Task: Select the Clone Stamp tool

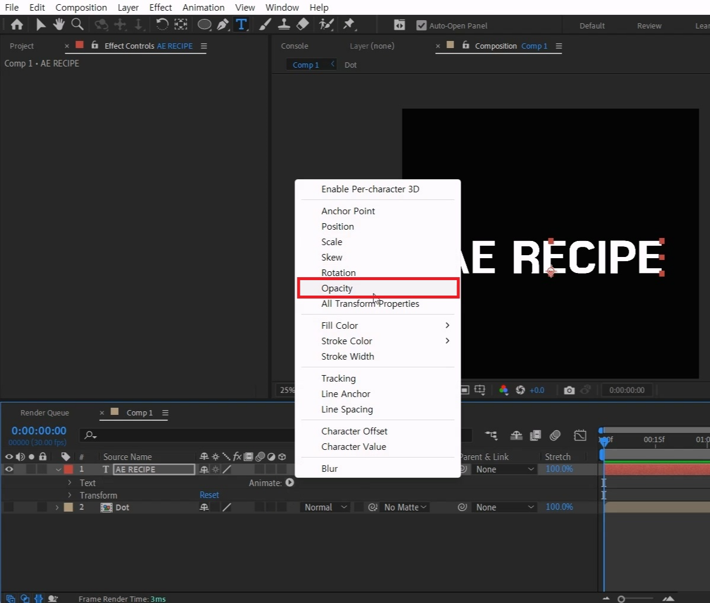Action: 284,24
